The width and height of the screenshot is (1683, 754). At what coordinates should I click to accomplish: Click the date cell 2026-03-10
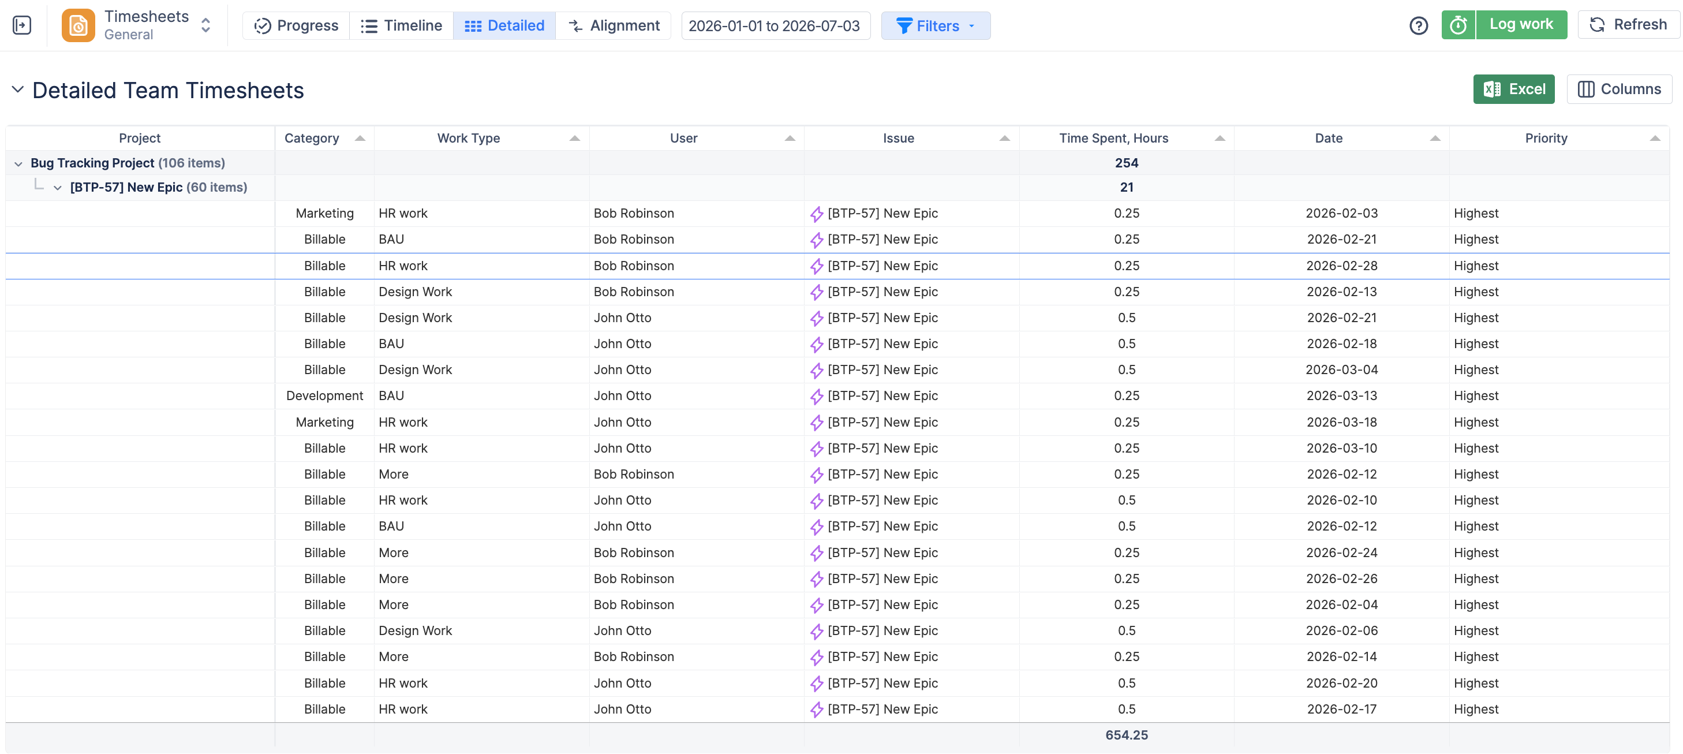1341,448
